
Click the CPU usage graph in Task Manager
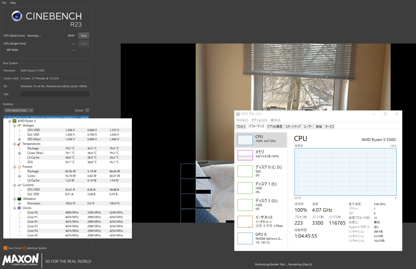point(346,172)
